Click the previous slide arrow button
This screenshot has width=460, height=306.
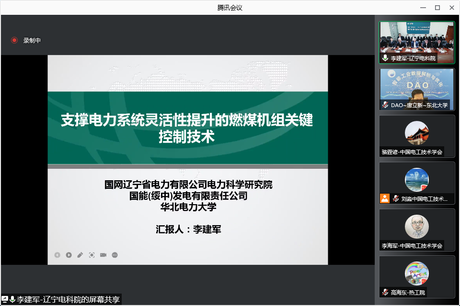point(57,255)
